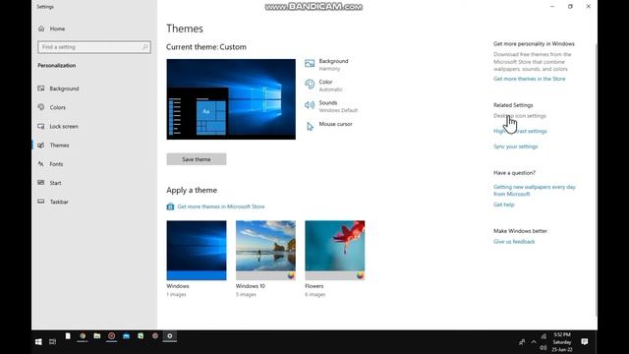Click the Microsoft Store bag icon
The image size is (629, 354).
pyautogui.click(x=170, y=206)
